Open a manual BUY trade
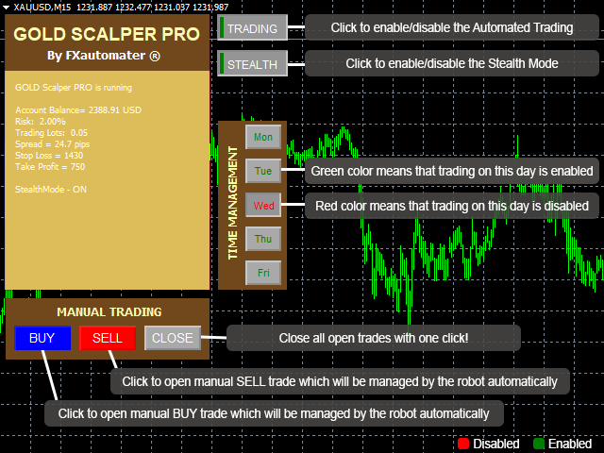This screenshot has width=604, height=453. pos(42,338)
